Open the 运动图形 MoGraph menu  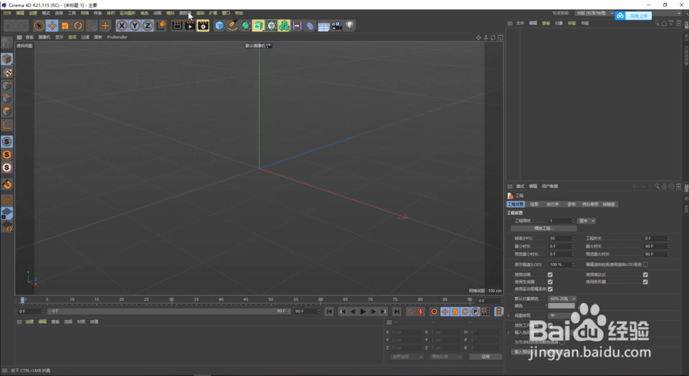coord(127,13)
